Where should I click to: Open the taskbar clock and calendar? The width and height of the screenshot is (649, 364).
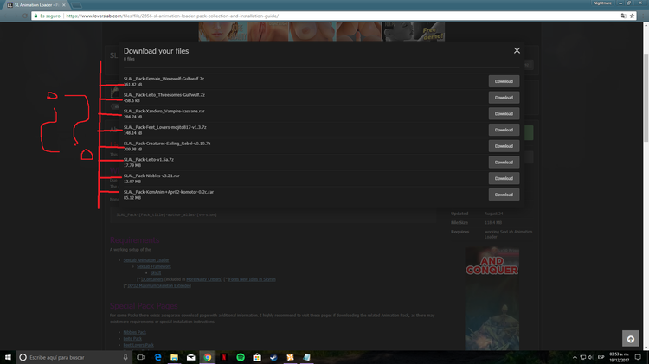620,357
